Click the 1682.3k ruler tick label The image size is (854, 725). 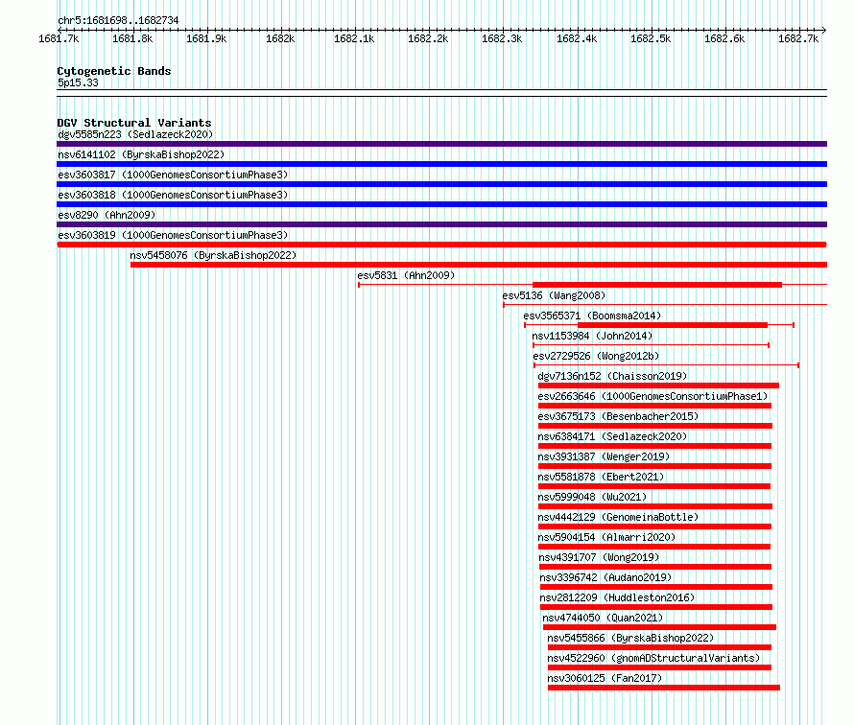(502, 38)
